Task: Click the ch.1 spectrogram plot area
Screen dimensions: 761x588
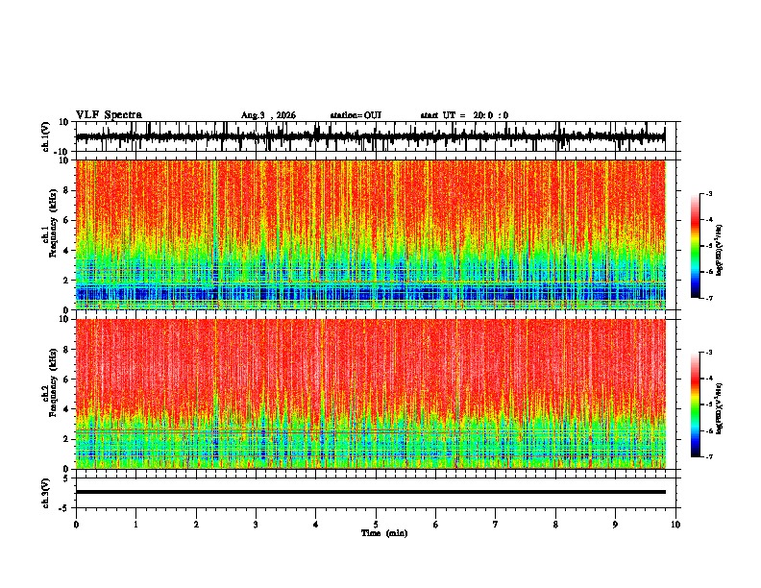Action: tap(371, 234)
